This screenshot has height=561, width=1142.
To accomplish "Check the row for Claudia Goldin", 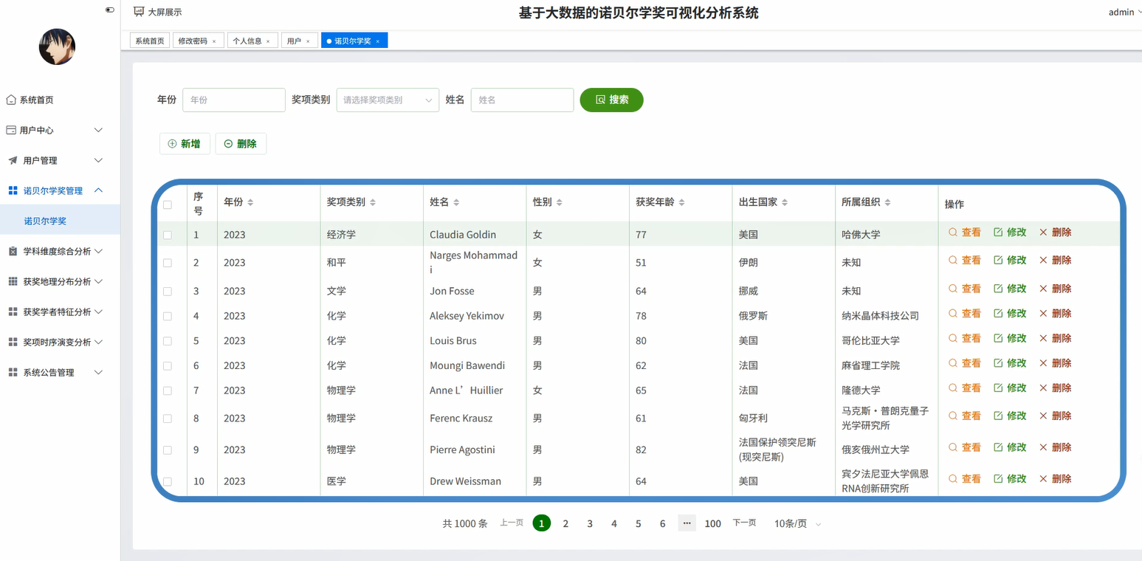I will point(168,235).
